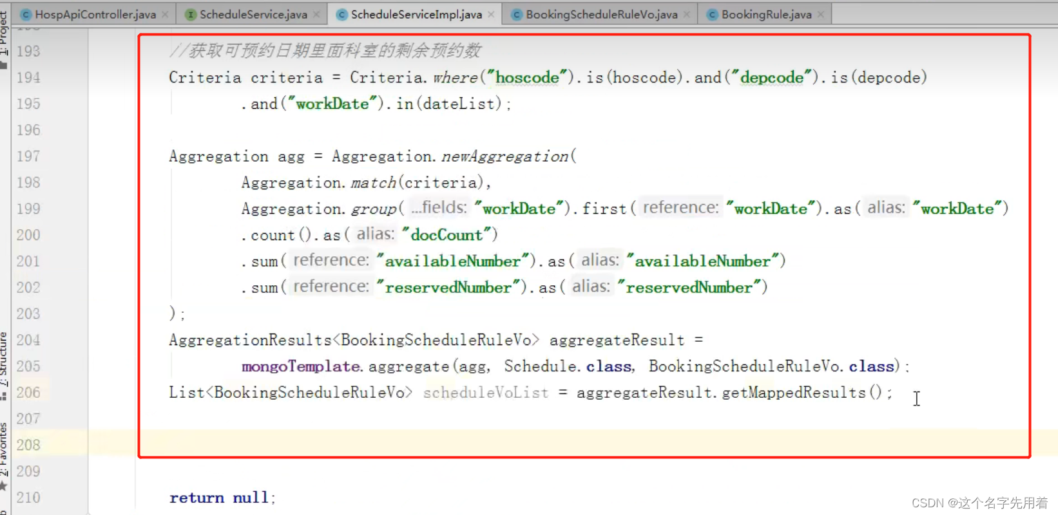This screenshot has height=515, width=1058.
Task: Close the BookingRule.java tab
Action: coord(821,14)
